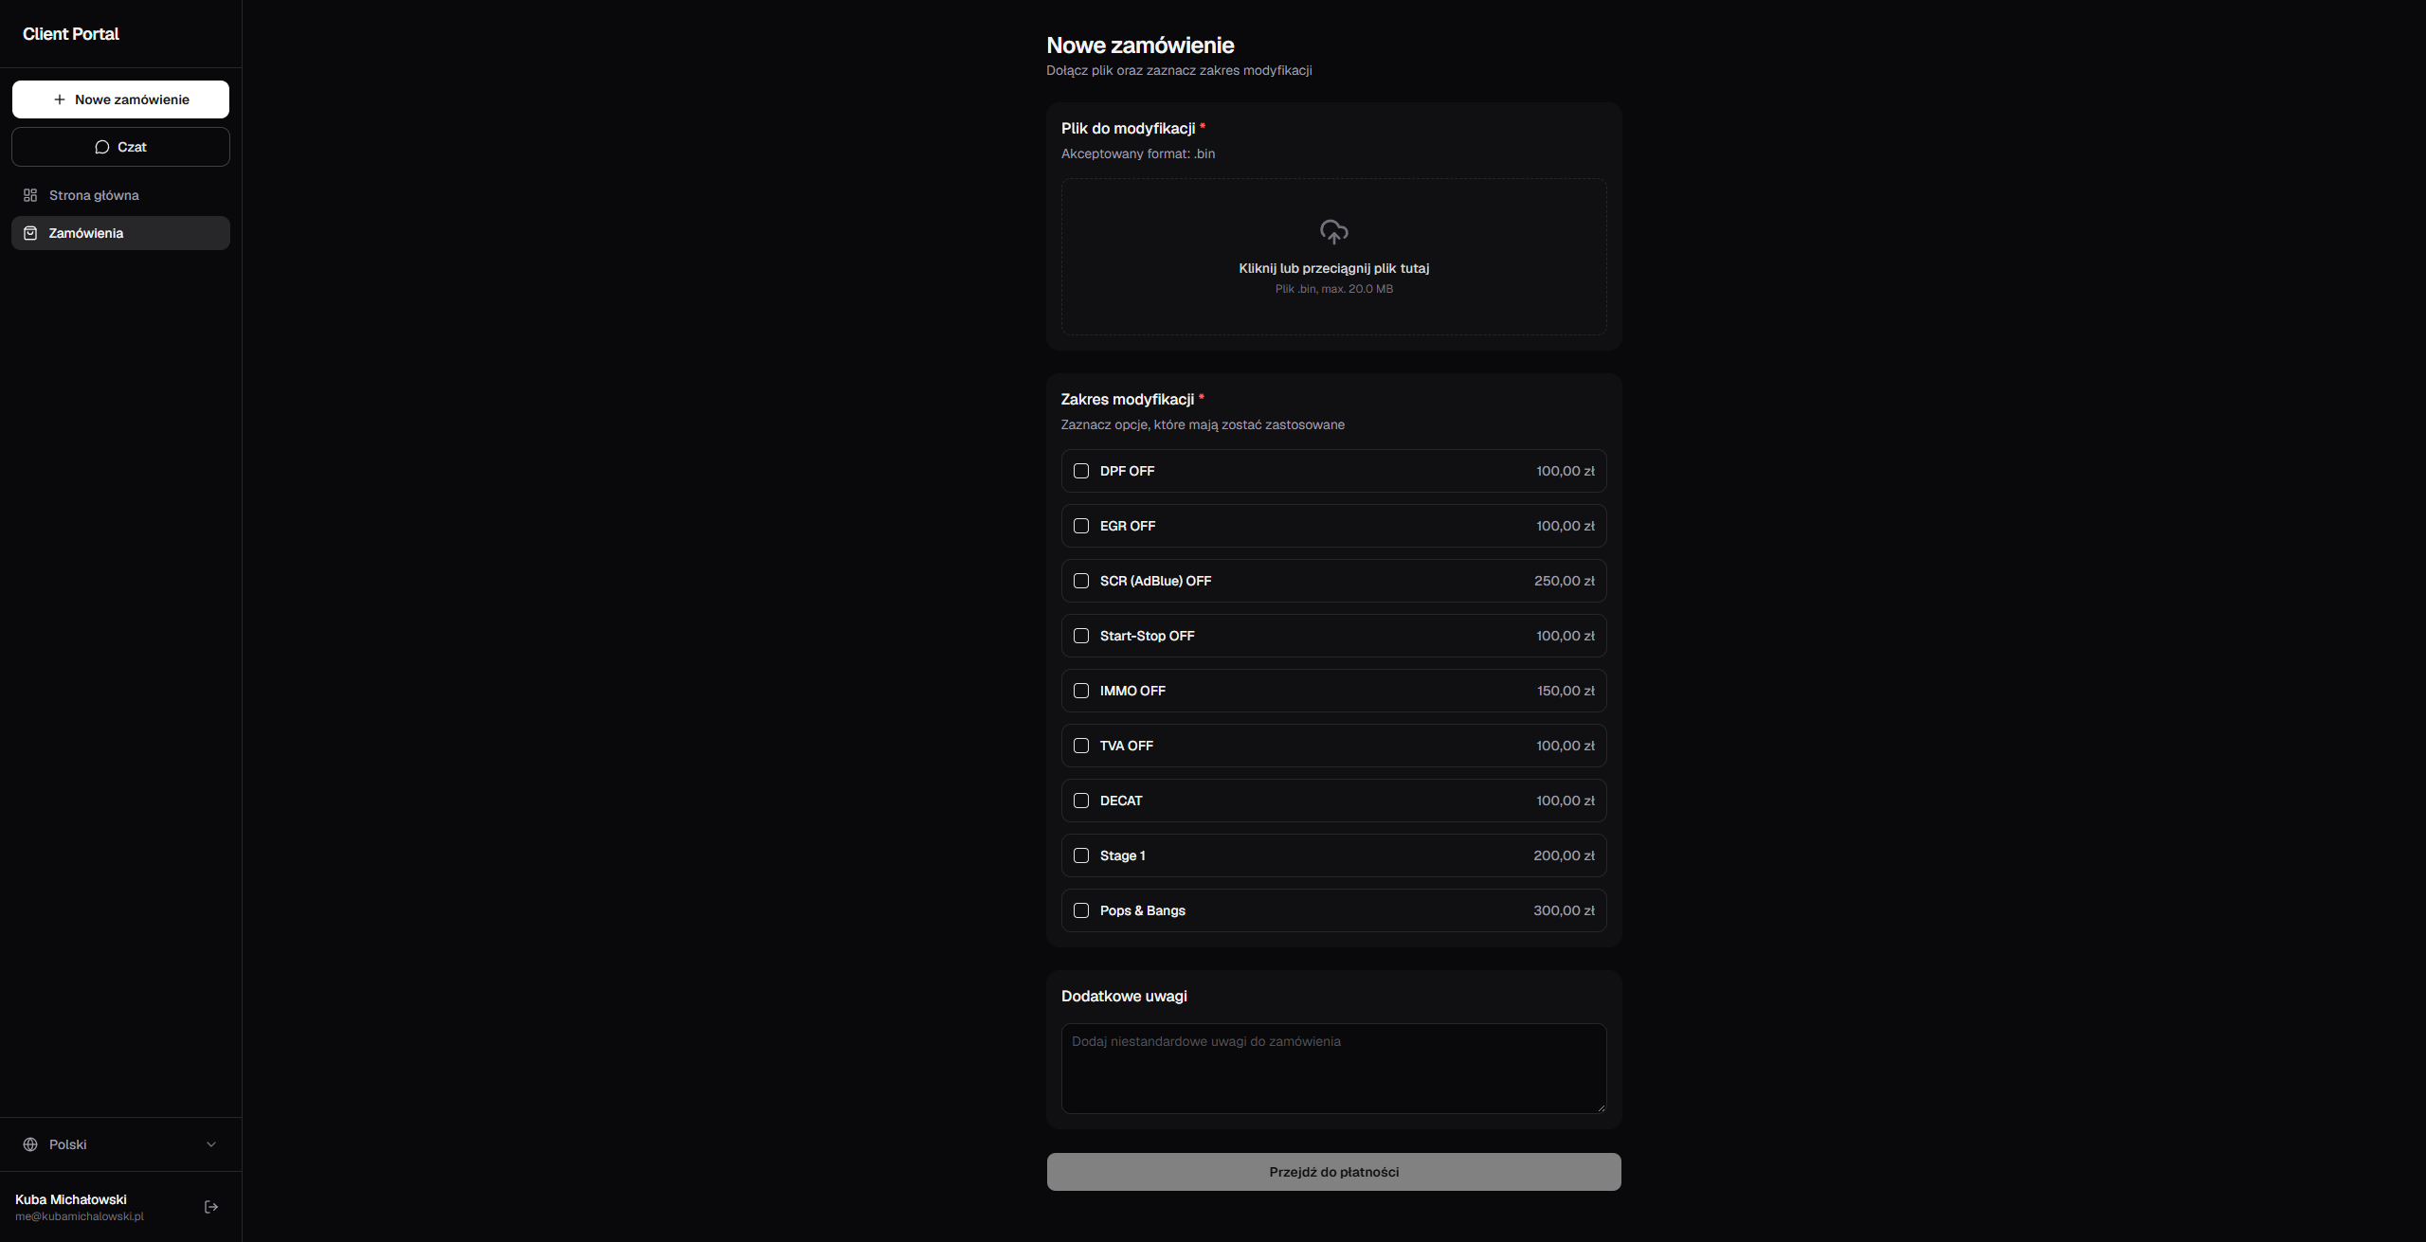Check the DECAT checkbox
The image size is (2426, 1242).
(1081, 801)
